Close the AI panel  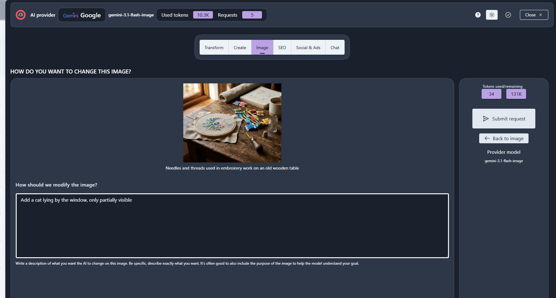coord(534,15)
